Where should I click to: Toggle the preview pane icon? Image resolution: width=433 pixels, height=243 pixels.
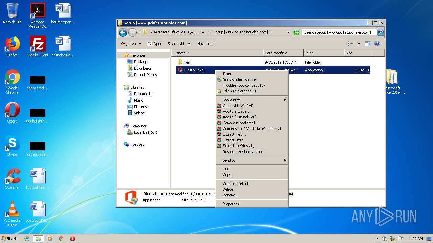pyautogui.click(x=368, y=44)
